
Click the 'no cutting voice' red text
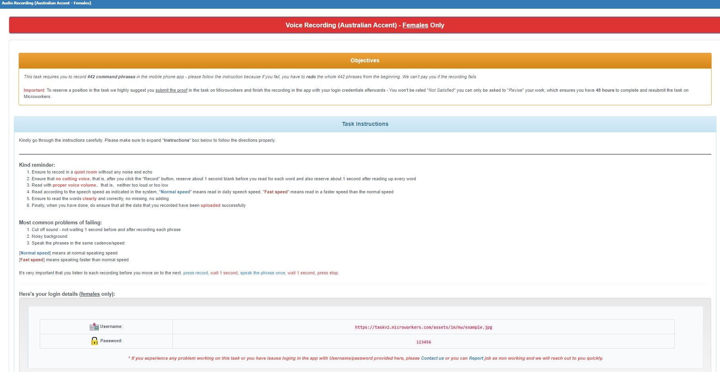coord(73,179)
